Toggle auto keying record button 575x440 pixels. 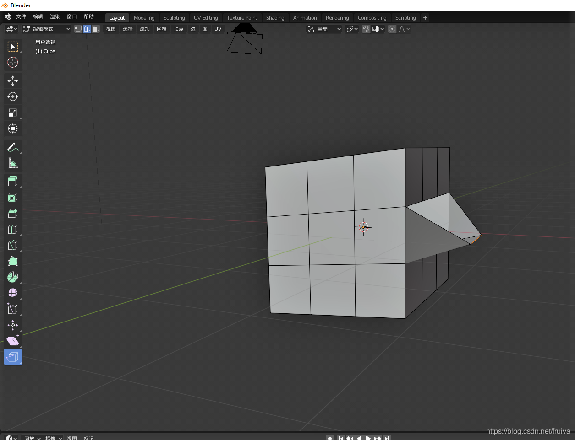pos(330,438)
